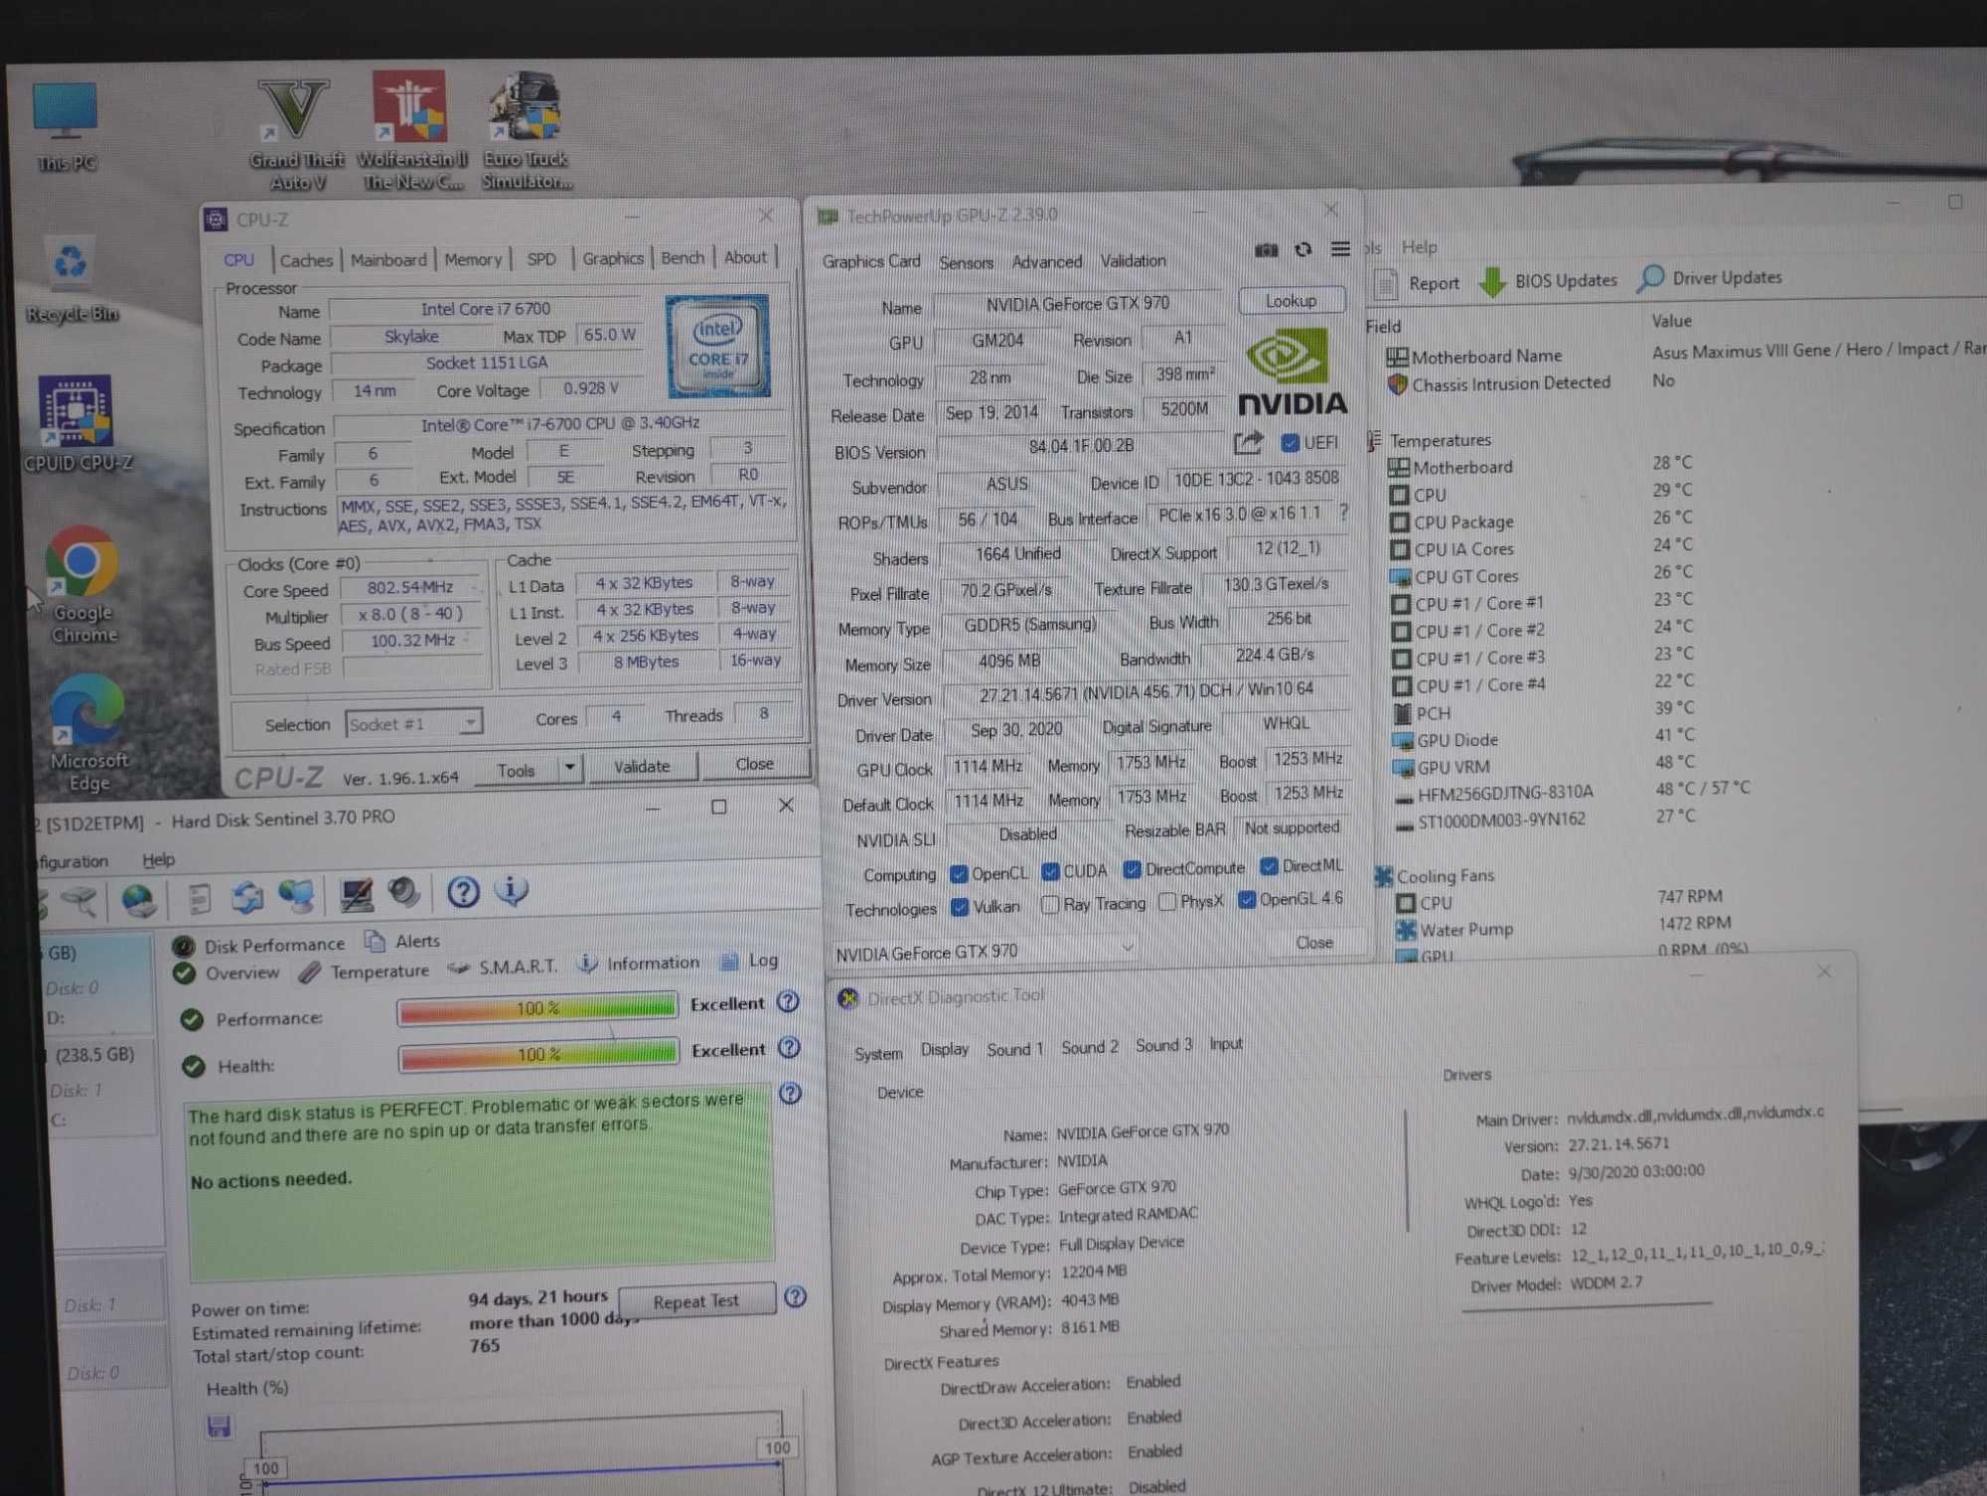This screenshot has height=1496, width=1987.
Task: Collapse the Temperatures section
Action: point(1374,440)
